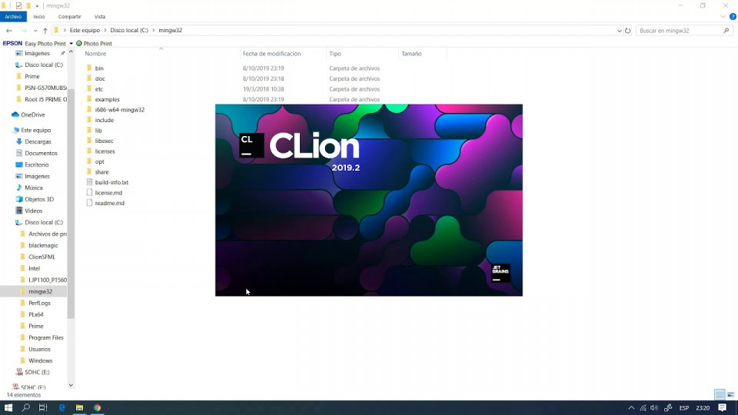
Task: Sort by Fecha de modificación column
Action: 271,54
